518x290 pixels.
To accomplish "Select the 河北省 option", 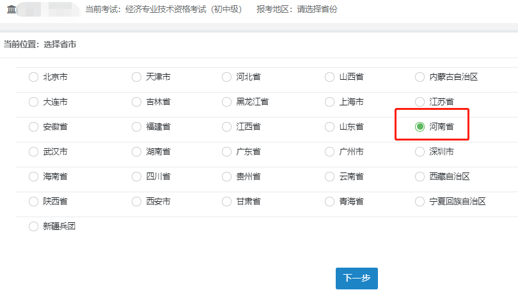I will [x=226, y=77].
